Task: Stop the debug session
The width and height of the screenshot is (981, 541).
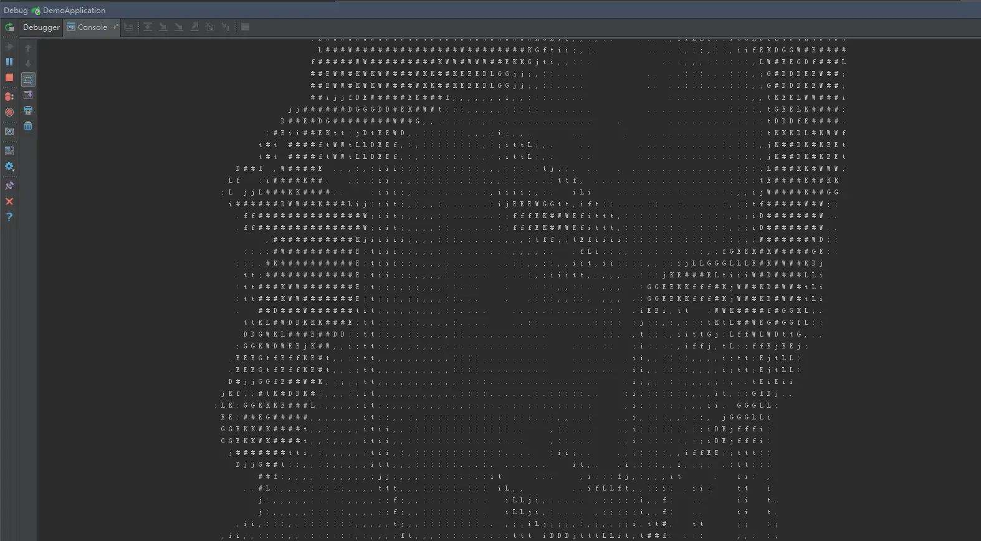Action: click(9, 78)
